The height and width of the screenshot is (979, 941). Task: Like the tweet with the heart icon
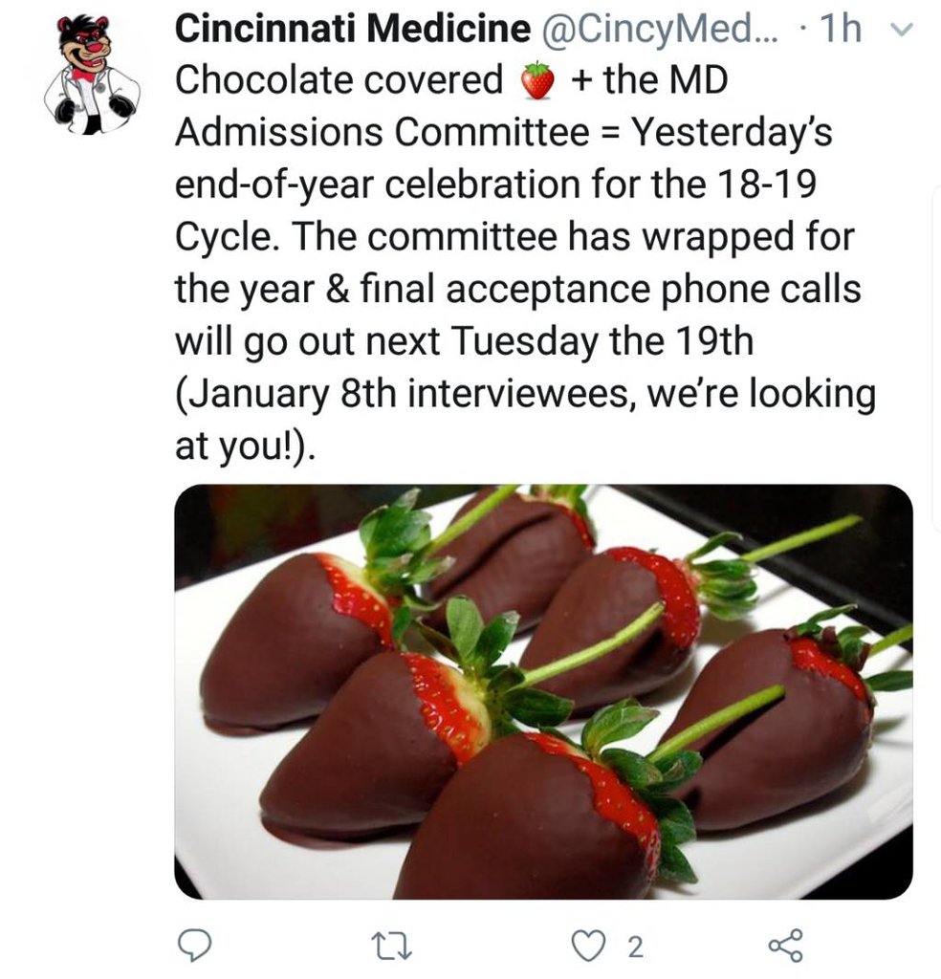(x=585, y=946)
